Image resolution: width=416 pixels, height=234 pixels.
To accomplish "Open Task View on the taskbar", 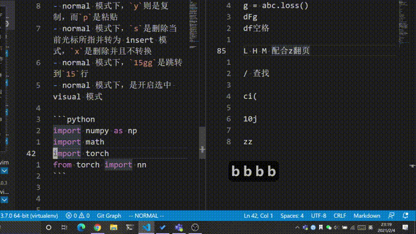I will pos(64,227).
